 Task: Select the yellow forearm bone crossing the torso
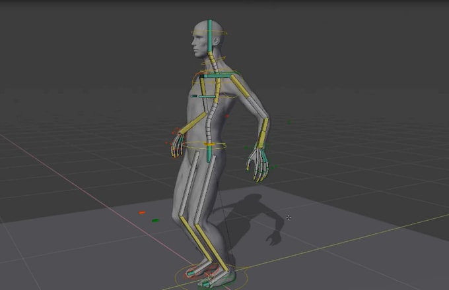point(192,123)
